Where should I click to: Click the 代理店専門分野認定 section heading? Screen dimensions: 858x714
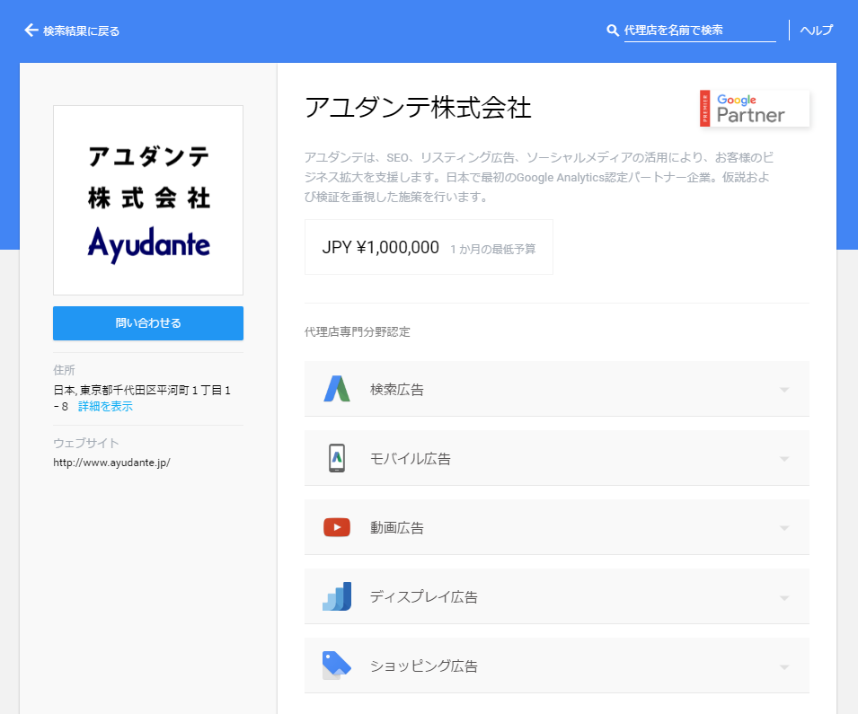tap(358, 331)
